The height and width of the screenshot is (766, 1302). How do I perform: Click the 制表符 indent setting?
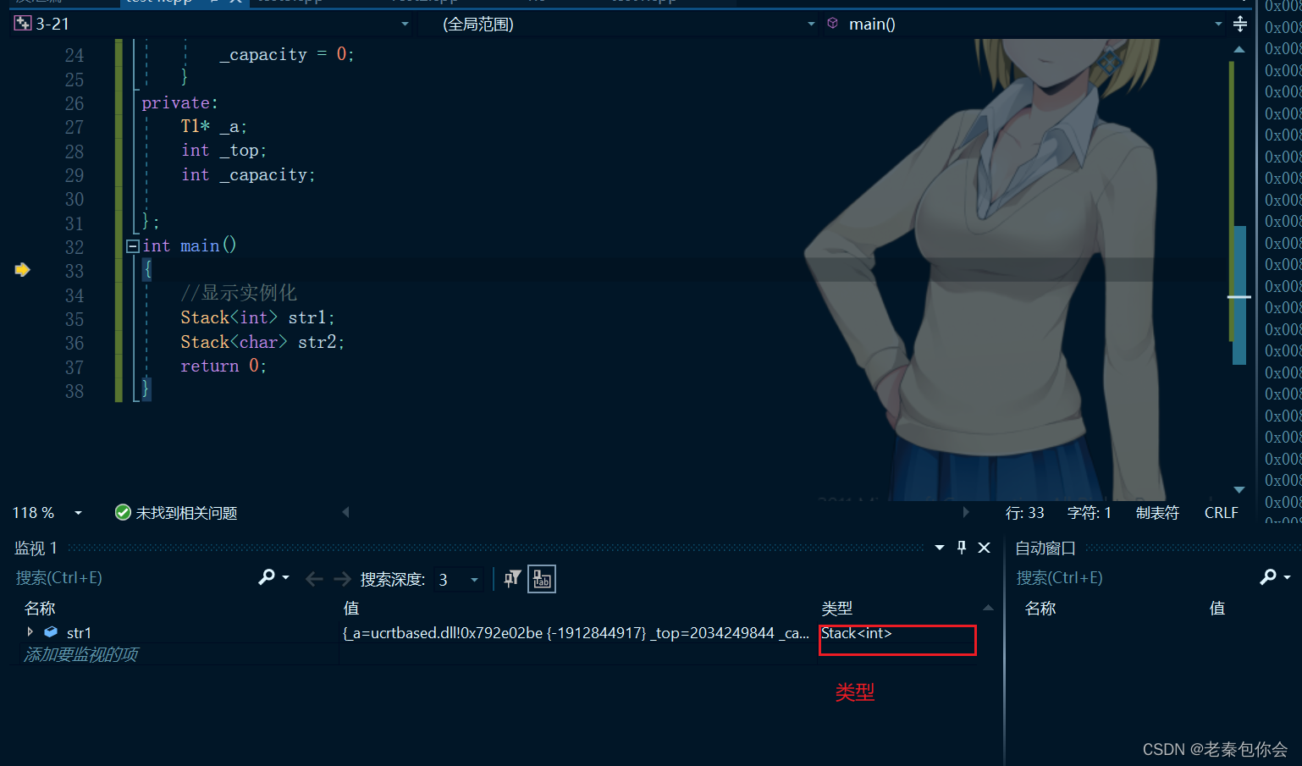tap(1157, 513)
